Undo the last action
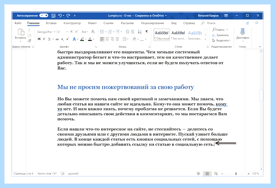The image size is (275, 188). (x=60, y=16)
